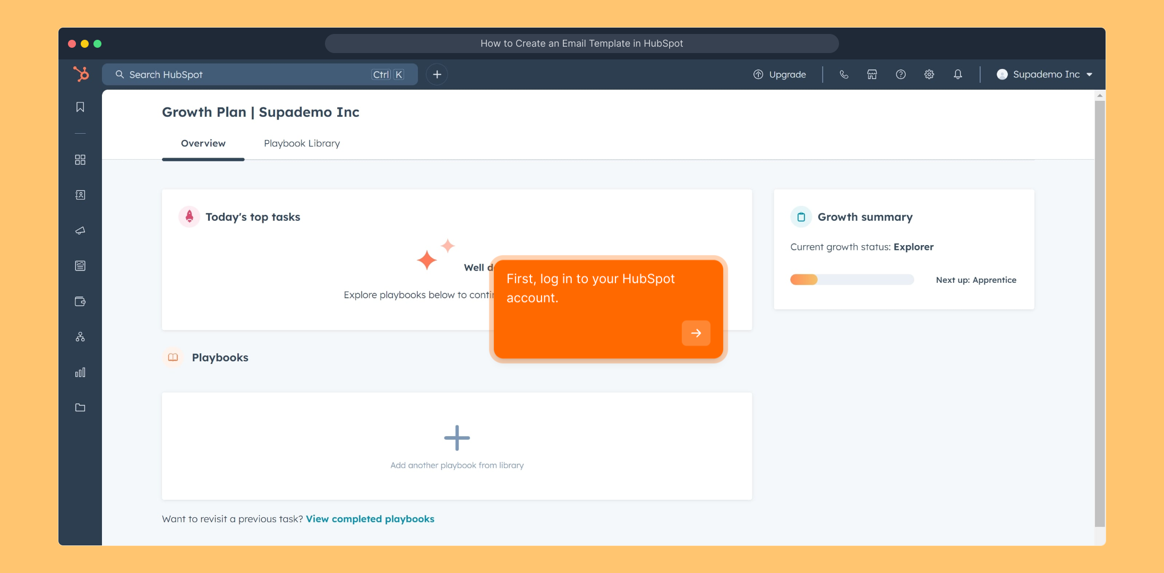Open the Automation workflows sidebar icon
Screen dimensions: 1164x573
[80, 337]
